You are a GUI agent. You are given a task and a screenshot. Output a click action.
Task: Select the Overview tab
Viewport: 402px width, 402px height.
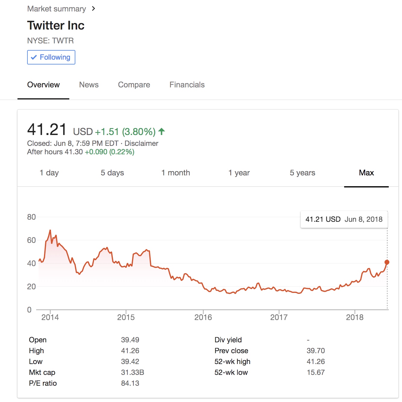43,85
